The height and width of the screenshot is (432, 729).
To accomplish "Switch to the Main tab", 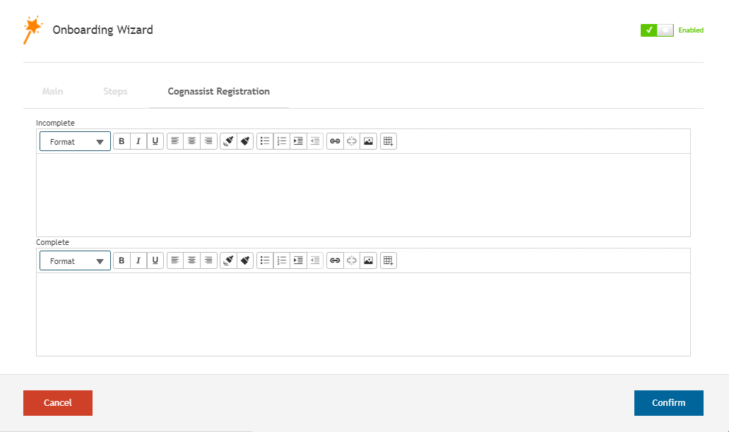I will tap(52, 92).
